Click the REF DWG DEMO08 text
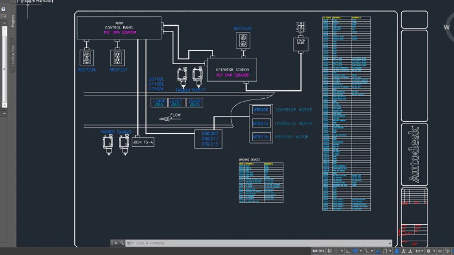The image size is (454, 255). pos(232,75)
